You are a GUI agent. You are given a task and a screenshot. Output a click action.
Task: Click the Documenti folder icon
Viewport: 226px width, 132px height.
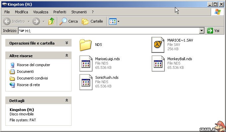(12, 72)
